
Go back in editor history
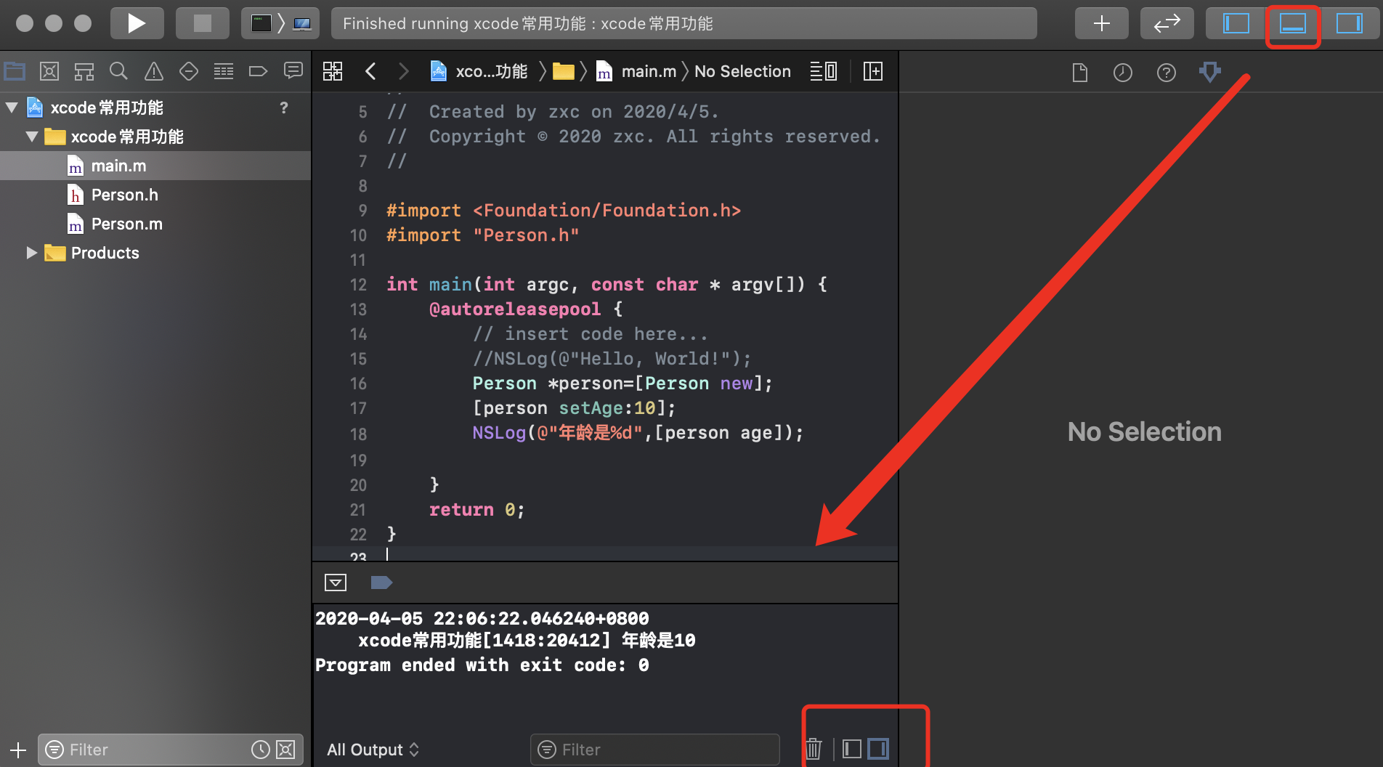coord(370,71)
